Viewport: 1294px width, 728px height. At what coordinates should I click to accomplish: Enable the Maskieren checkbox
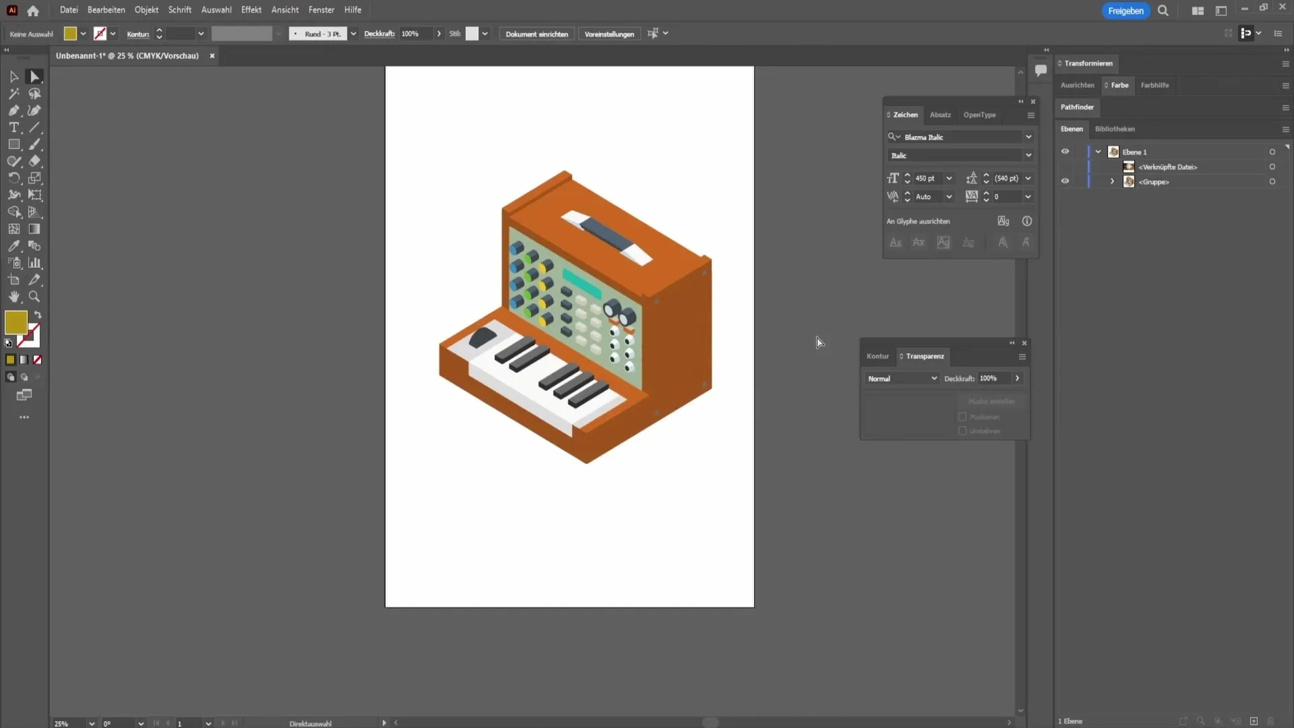pyautogui.click(x=962, y=417)
